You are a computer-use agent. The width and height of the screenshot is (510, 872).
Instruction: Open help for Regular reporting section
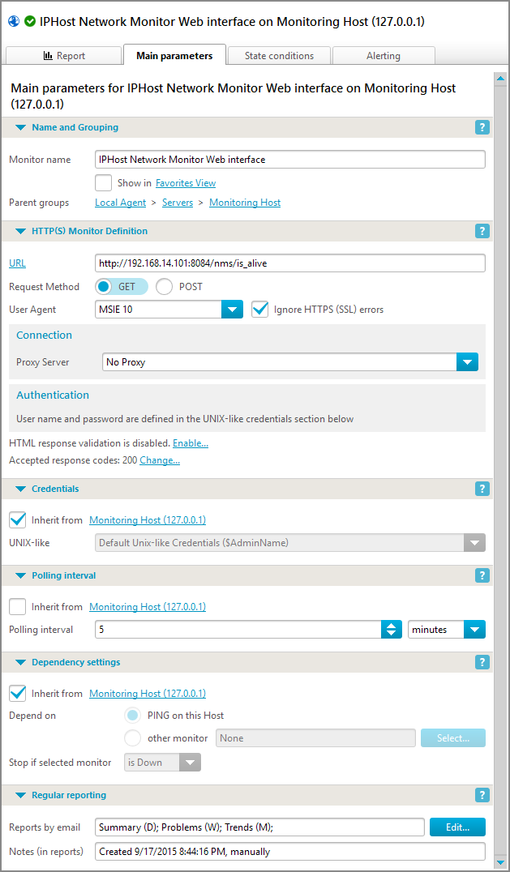pos(482,795)
